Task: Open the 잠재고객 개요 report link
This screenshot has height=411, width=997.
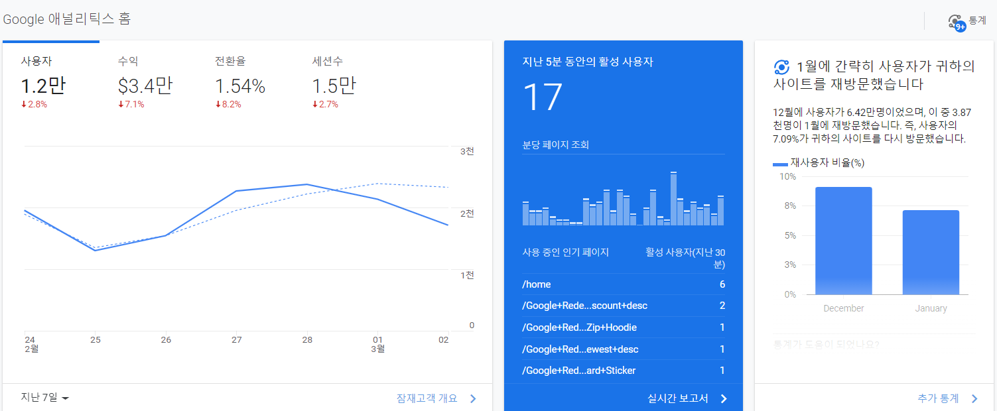Action: (x=427, y=398)
